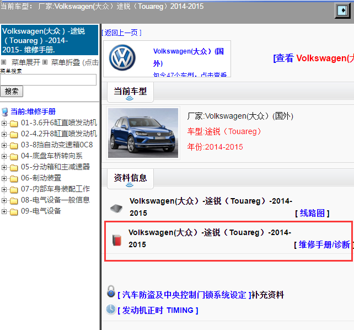Open the 维修手册/诊断 link
The height and width of the screenshot is (330, 354).
click(324, 244)
